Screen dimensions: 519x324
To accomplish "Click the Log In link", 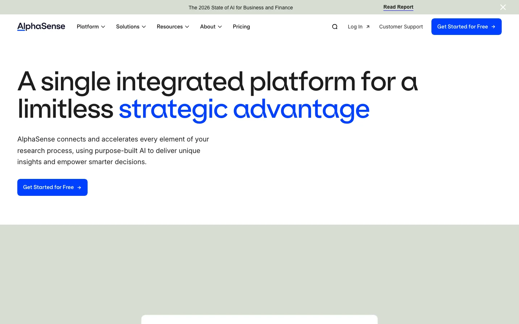I will click(359, 27).
